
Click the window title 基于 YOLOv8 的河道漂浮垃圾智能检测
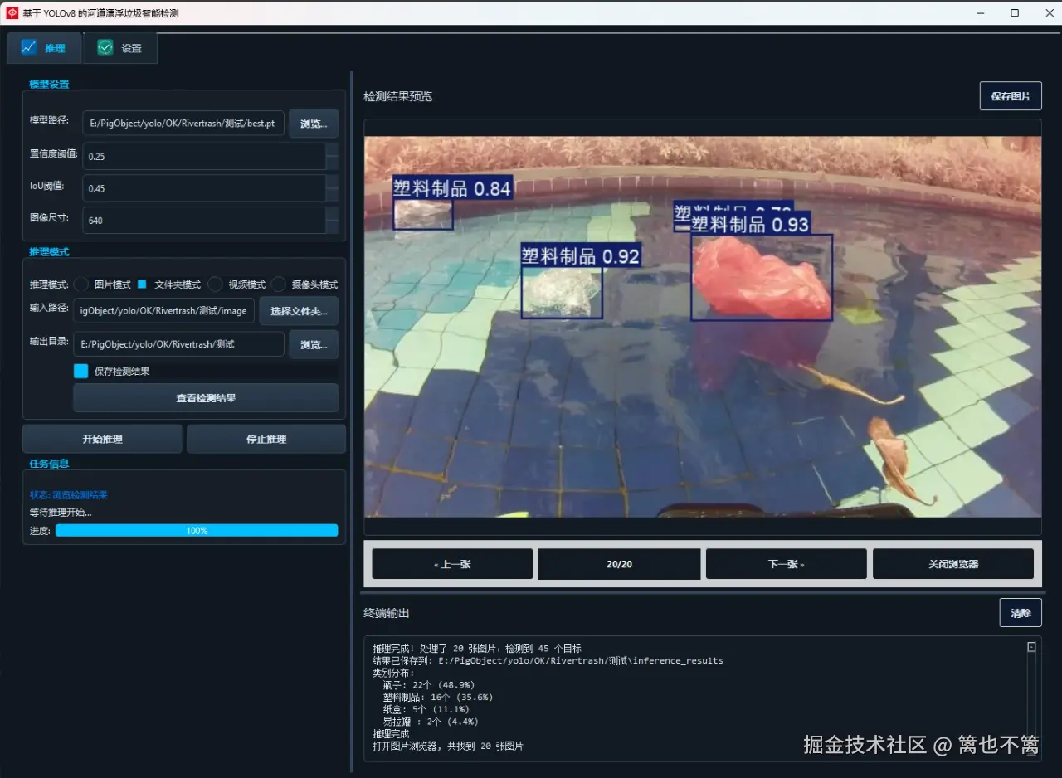(100, 13)
